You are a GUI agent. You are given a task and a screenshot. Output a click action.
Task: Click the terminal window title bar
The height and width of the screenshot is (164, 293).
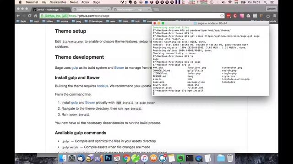[211, 23]
